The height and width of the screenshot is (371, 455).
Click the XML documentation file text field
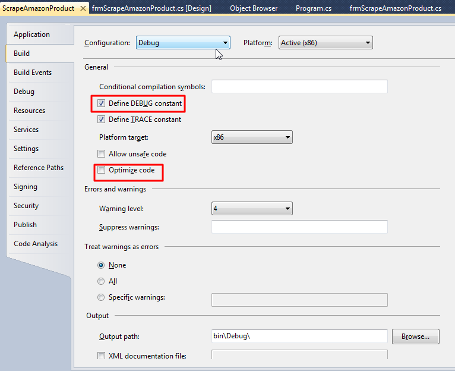pos(299,355)
